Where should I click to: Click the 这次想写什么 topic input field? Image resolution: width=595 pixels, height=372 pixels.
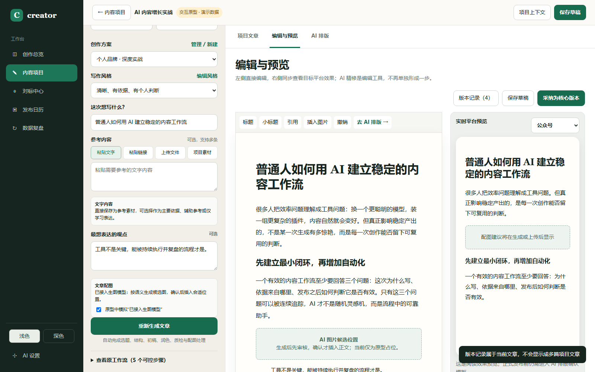pyautogui.click(x=154, y=122)
